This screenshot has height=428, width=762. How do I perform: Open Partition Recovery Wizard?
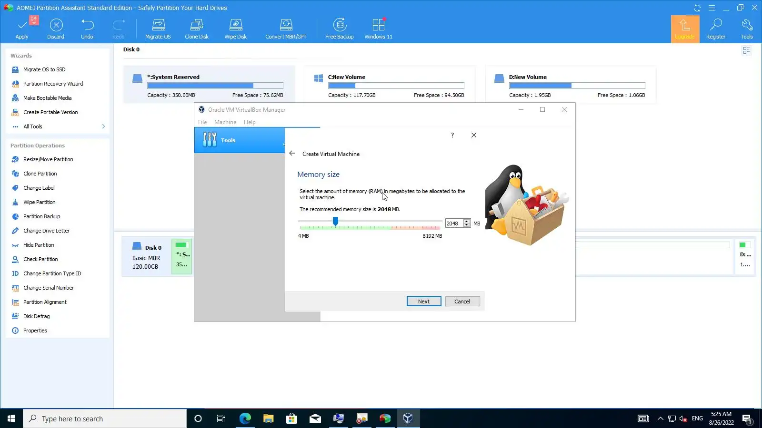click(53, 84)
